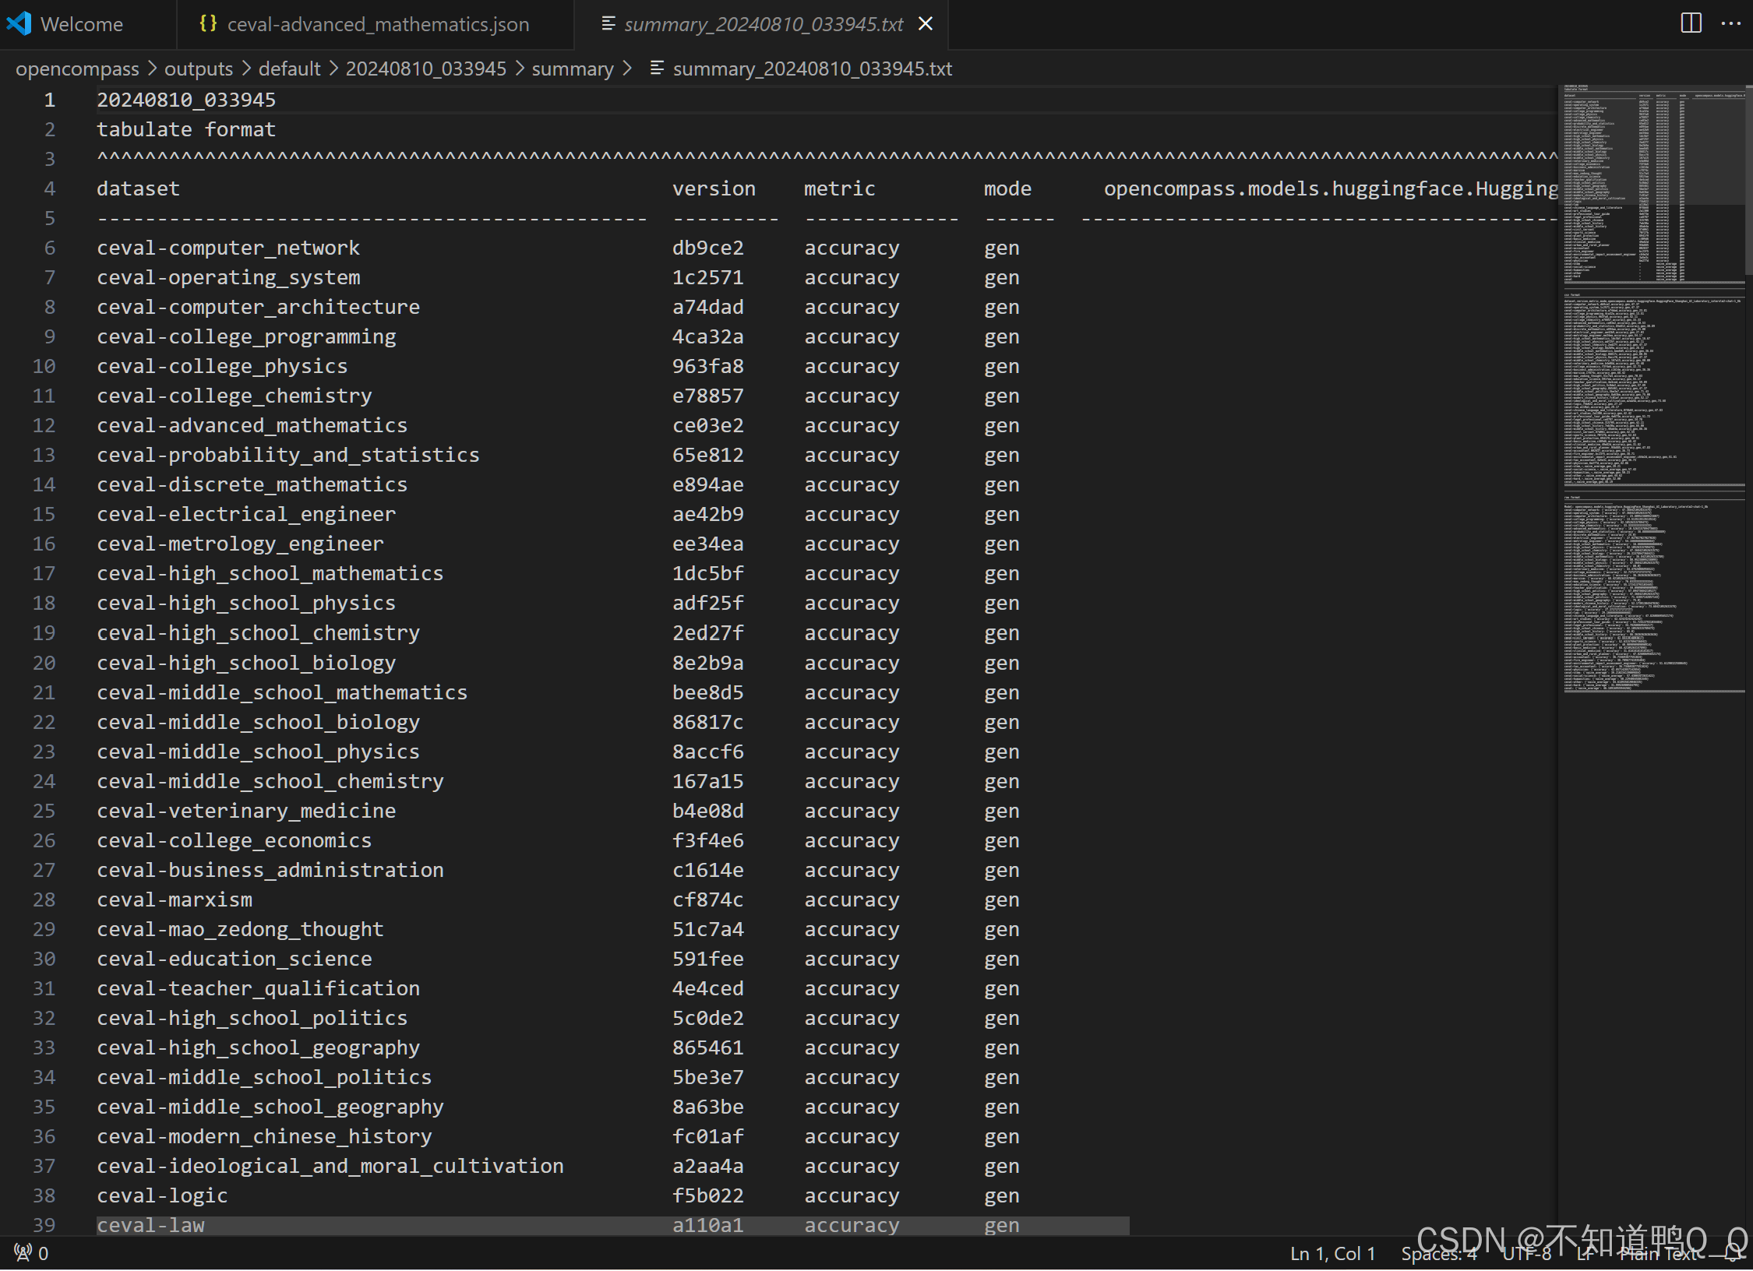
Task: Click the notifications bell icon in status bar
Action: [x=1733, y=1253]
